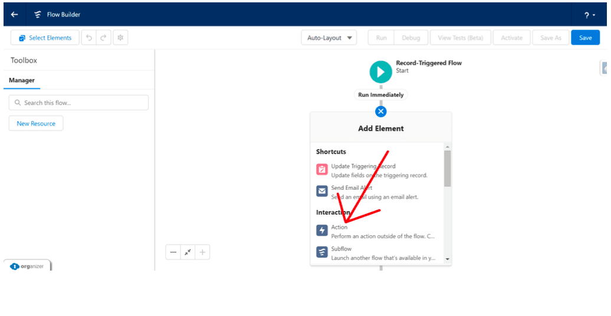Screen dimensions: 611x316
Task: Select the Action lightning icon
Action: pos(322,231)
